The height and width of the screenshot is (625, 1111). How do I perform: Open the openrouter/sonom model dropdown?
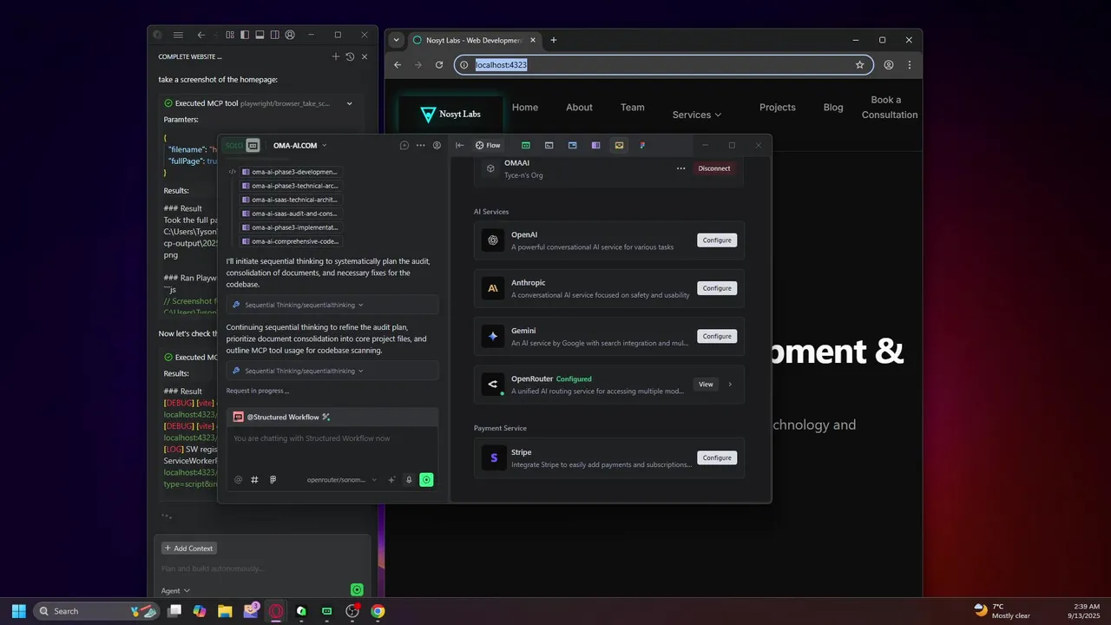[x=342, y=479]
